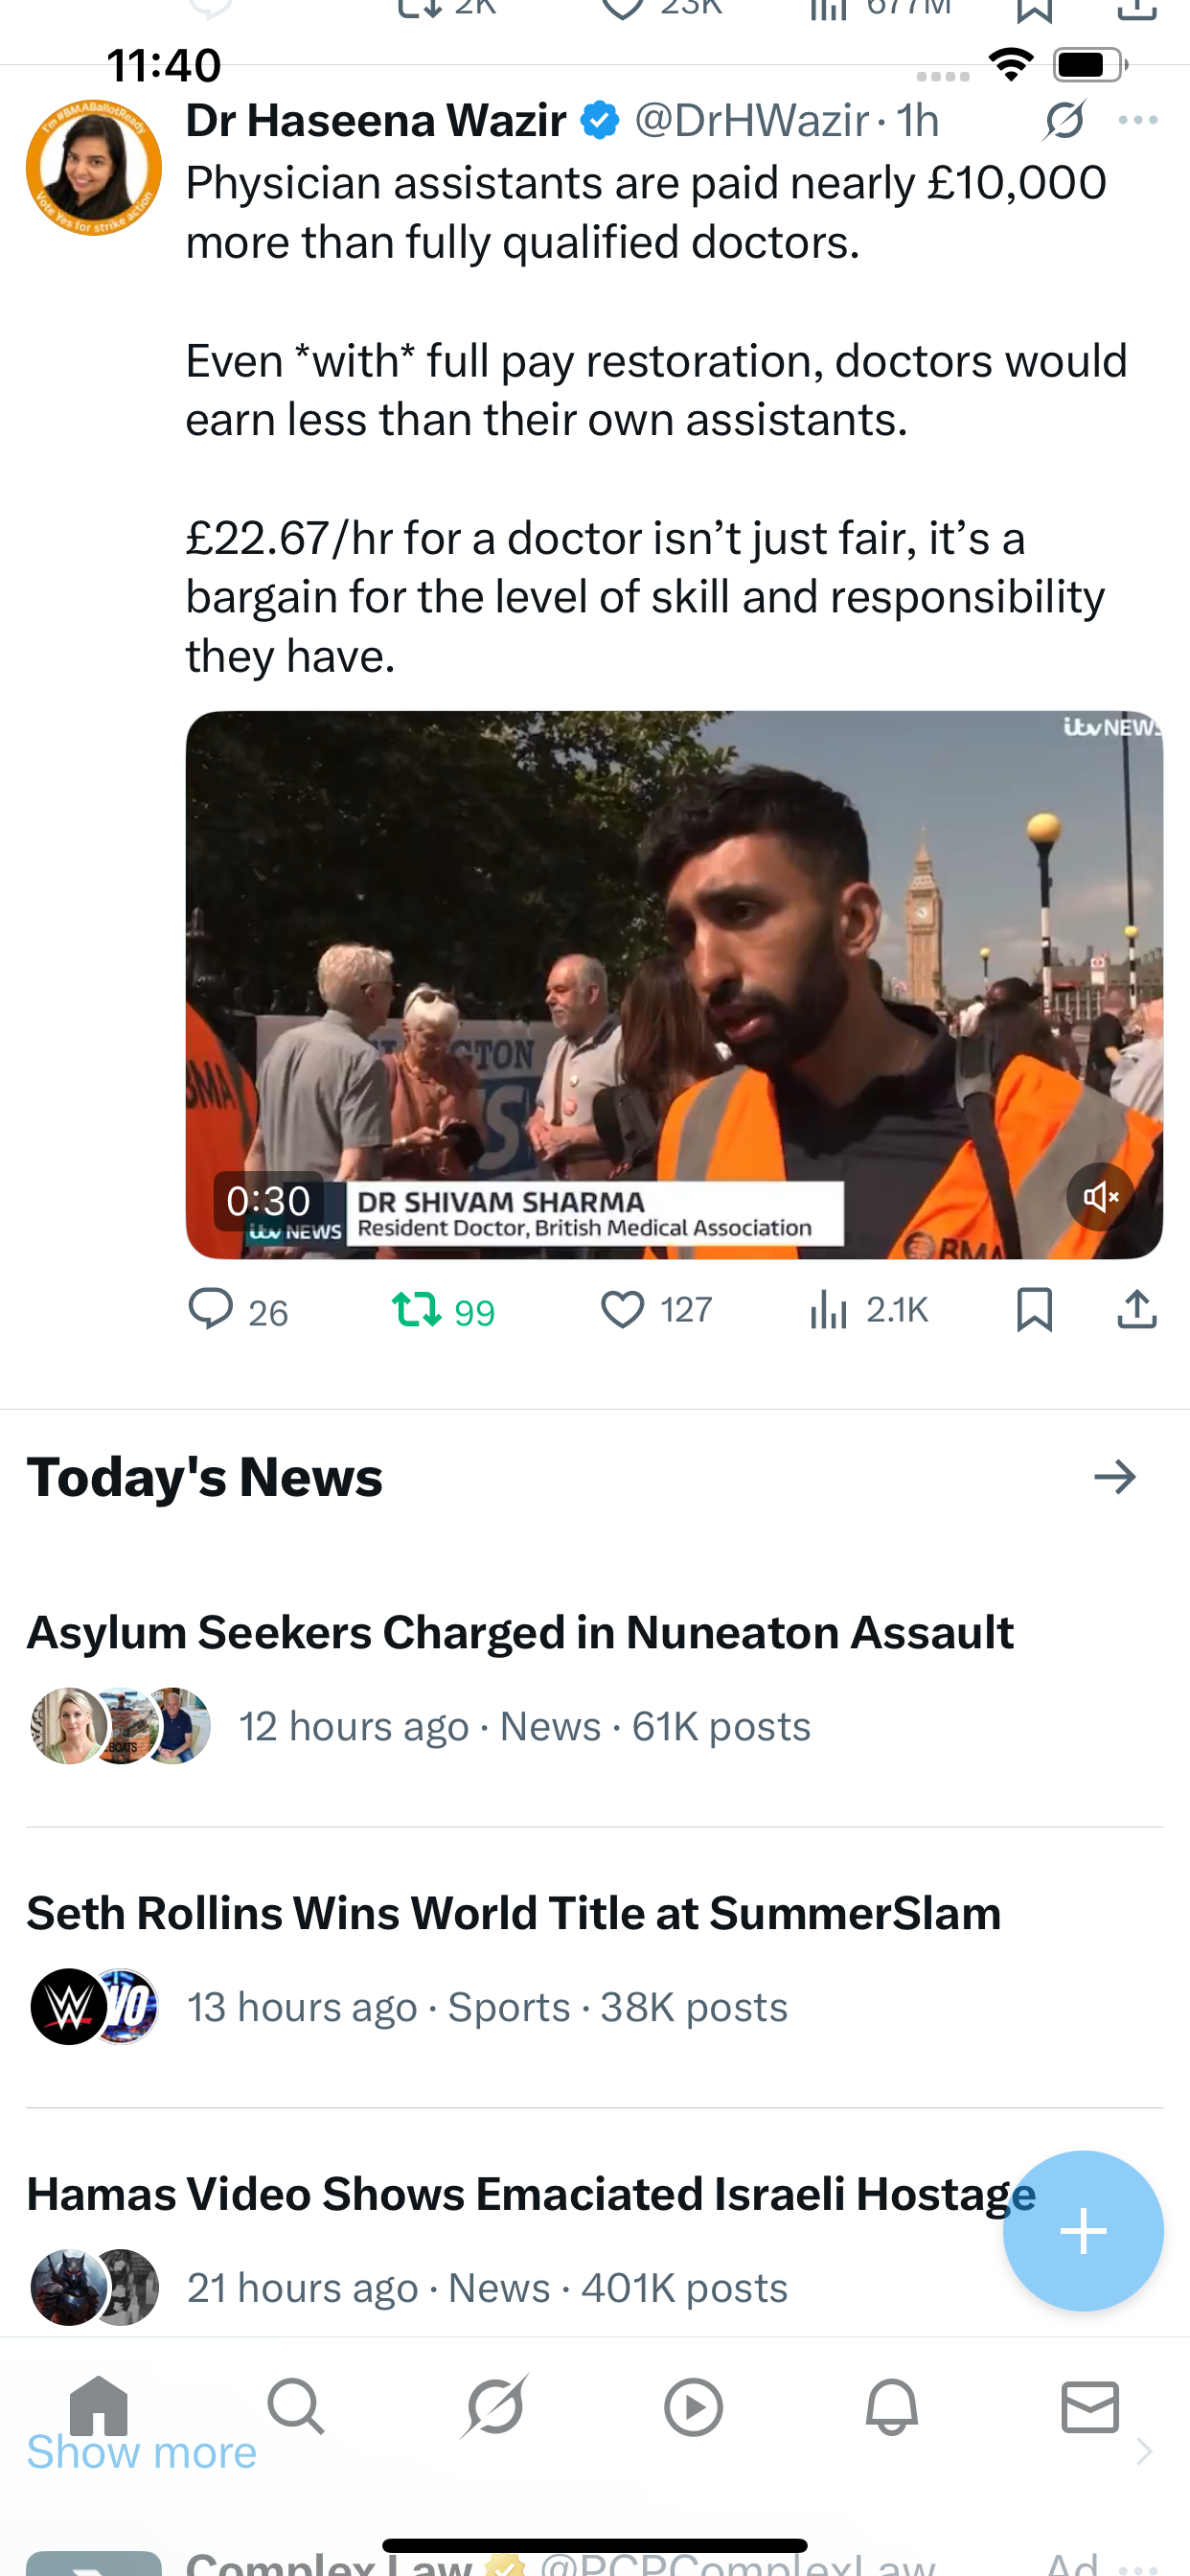Share the tweet via share icon

coord(1137,1309)
